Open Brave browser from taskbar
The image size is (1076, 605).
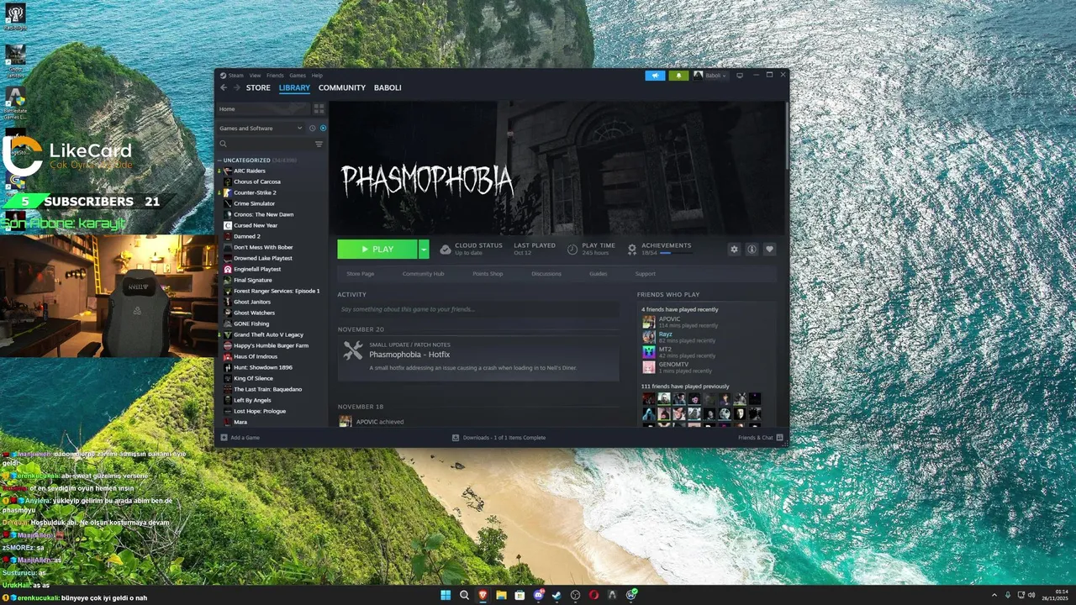(483, 595)
